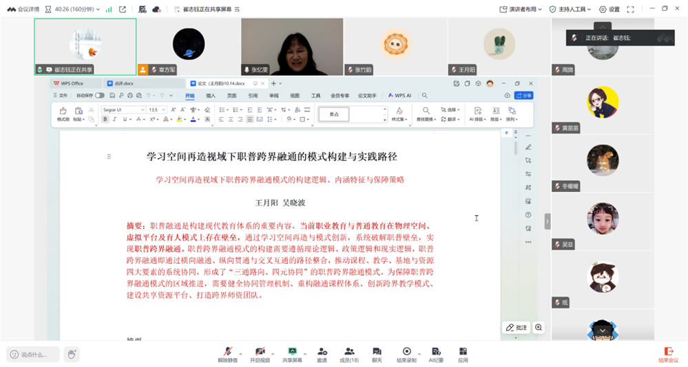Click the raise hand emoji icon
Viewport: 688px width, 367px height.
tap(72, 354)
